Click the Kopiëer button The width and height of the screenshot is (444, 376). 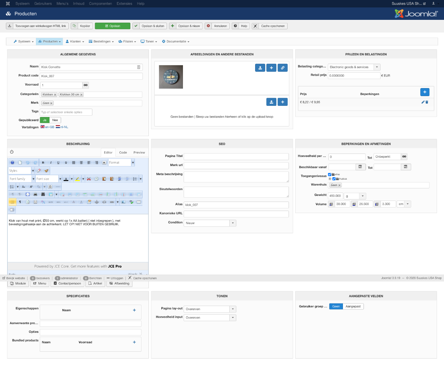[x=81, y=26]
